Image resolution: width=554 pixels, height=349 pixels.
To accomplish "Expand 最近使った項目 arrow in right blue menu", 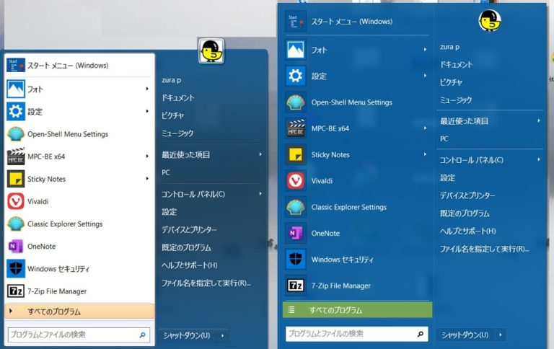I will click(x=539, y=121).
